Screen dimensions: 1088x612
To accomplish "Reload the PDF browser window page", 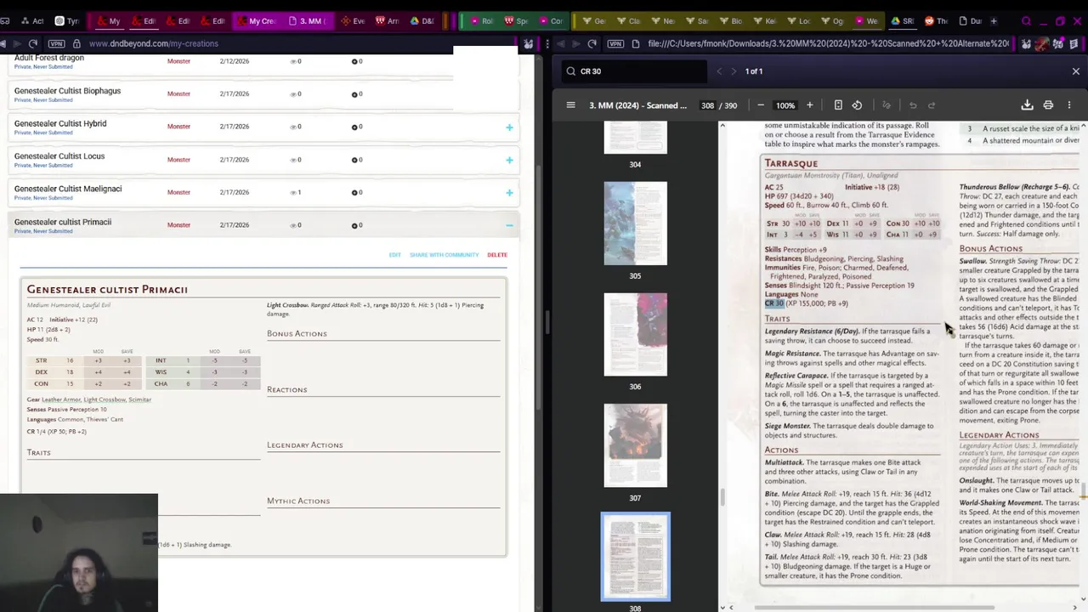I will (592, 43).
